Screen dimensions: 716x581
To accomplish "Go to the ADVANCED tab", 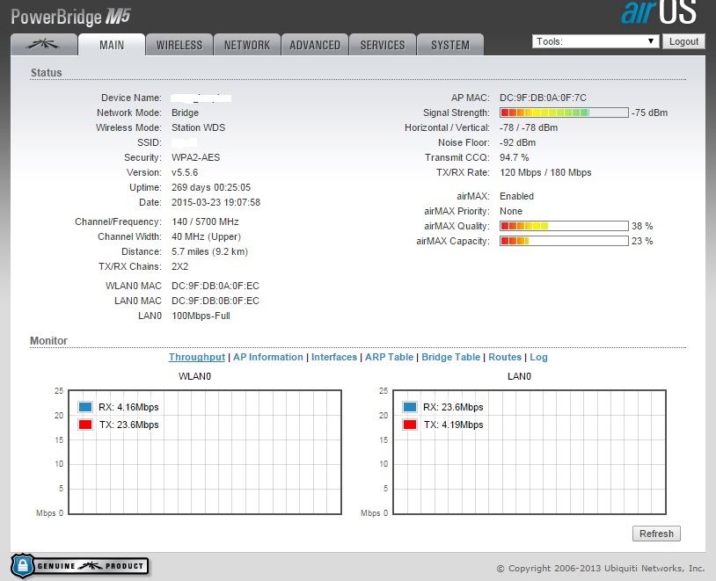I will click(x=315, y=45).
